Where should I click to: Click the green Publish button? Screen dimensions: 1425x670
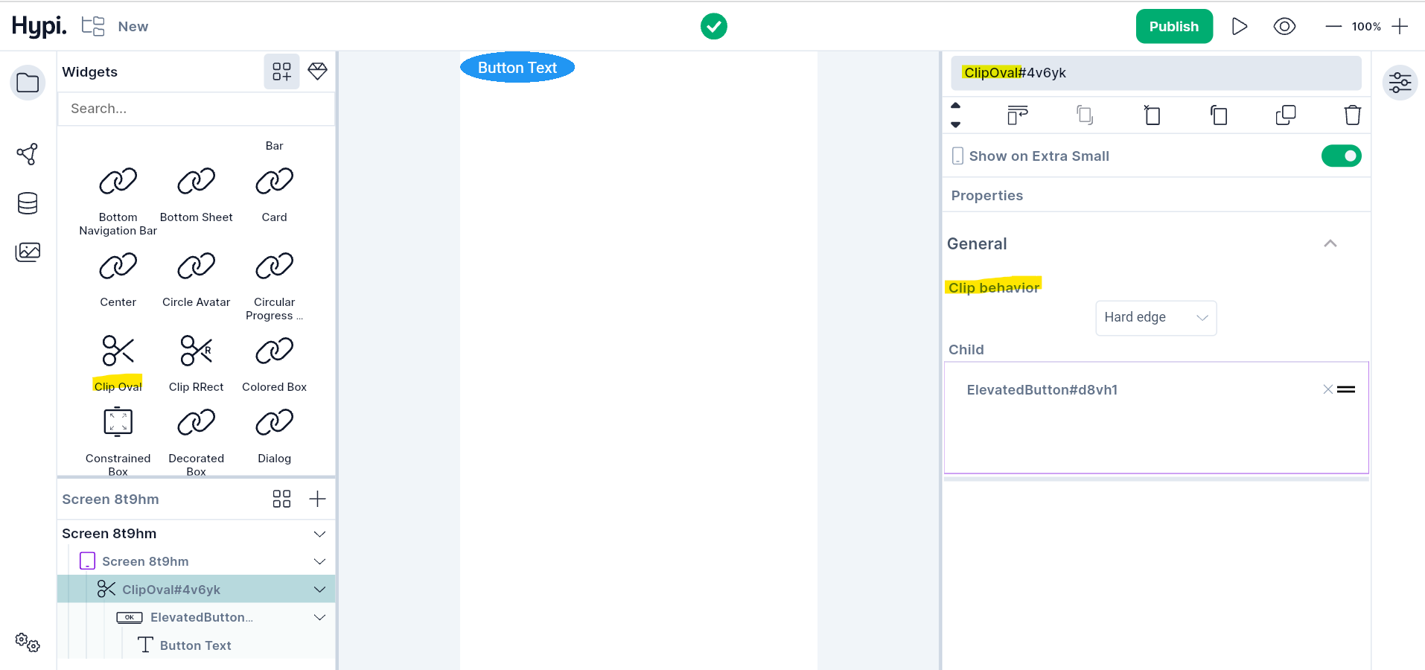(x=1173, y=27)
